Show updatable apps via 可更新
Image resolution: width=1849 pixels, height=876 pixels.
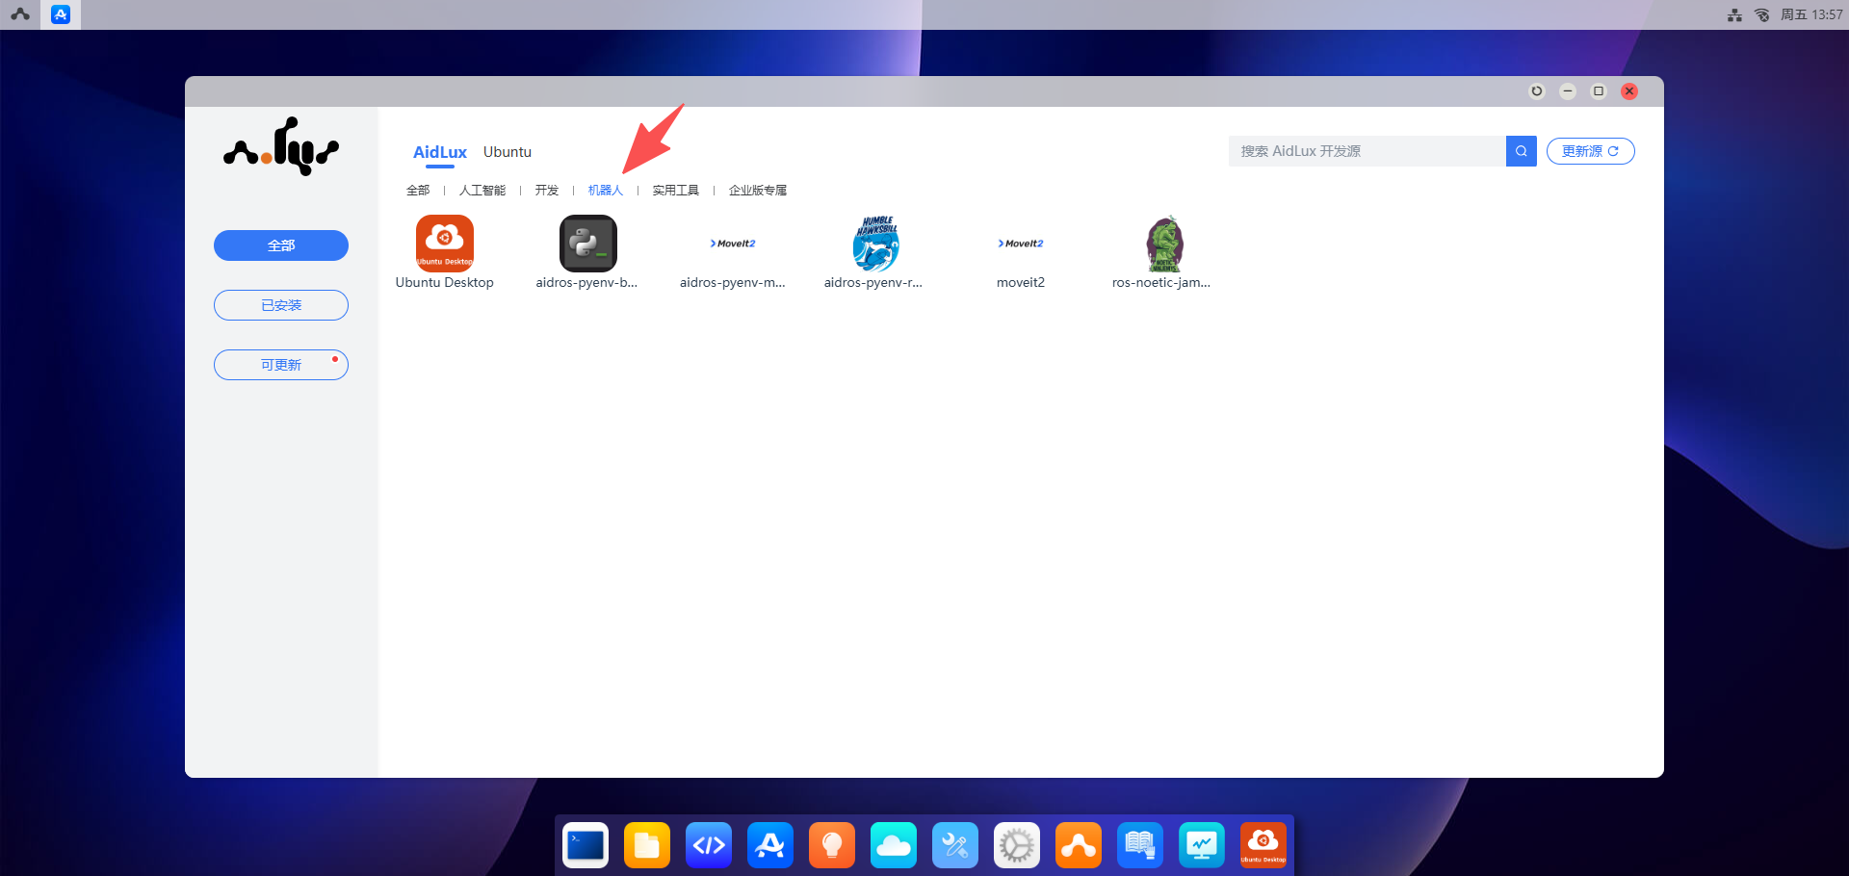(281, 365)
